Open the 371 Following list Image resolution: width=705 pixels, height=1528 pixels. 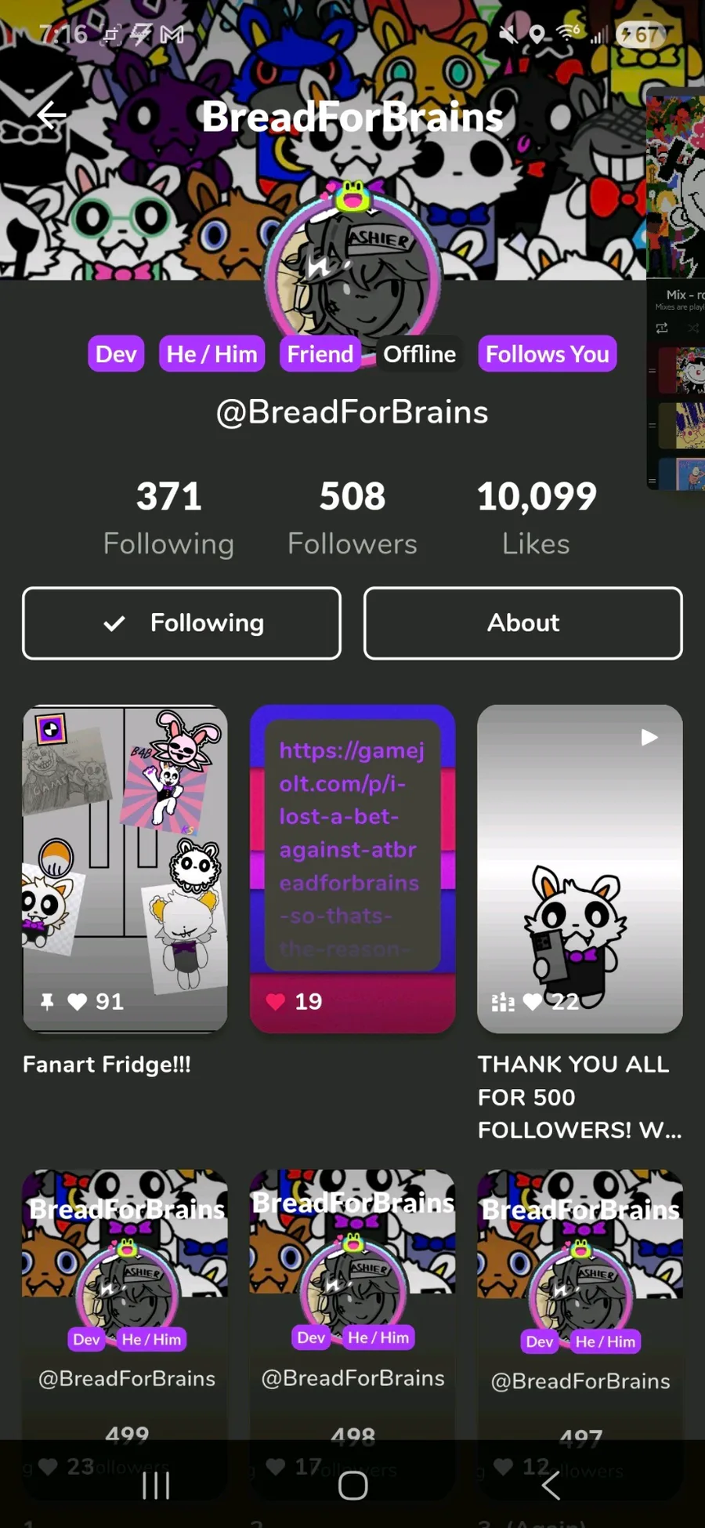(x=168, y=518)
